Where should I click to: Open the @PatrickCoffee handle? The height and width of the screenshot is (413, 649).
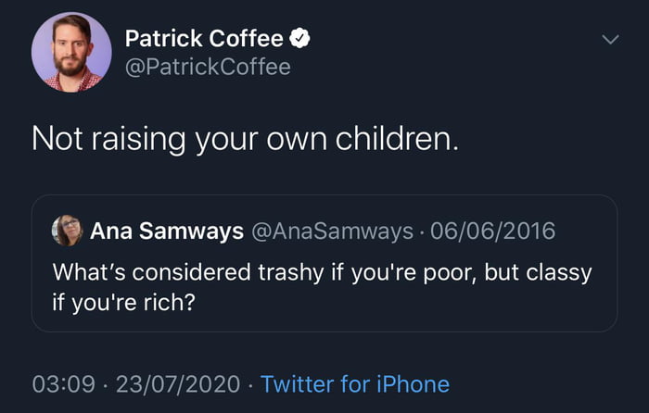pyautogui.click(x=207, y=68)
